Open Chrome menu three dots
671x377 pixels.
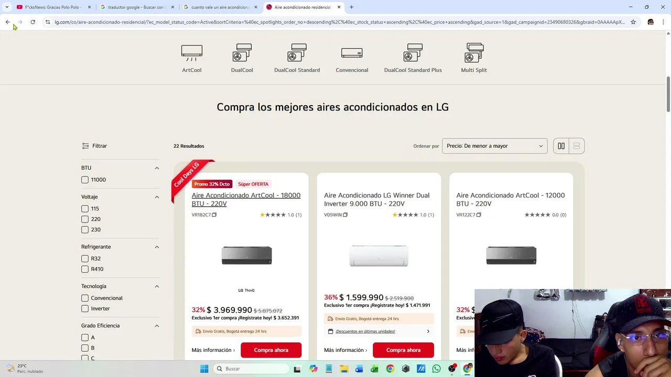click(x=664, y=22)
